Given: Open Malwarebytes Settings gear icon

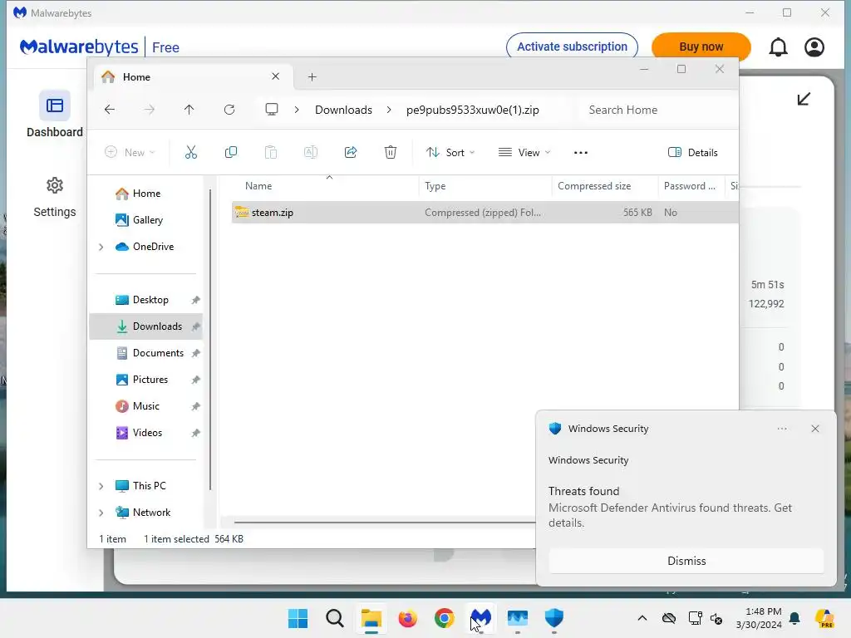Looking at the screenshot, I should pos(55,185).
